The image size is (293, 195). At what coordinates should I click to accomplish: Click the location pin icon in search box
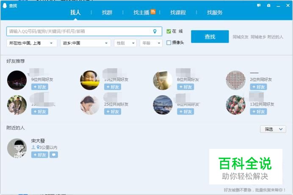tap(155, 31)
